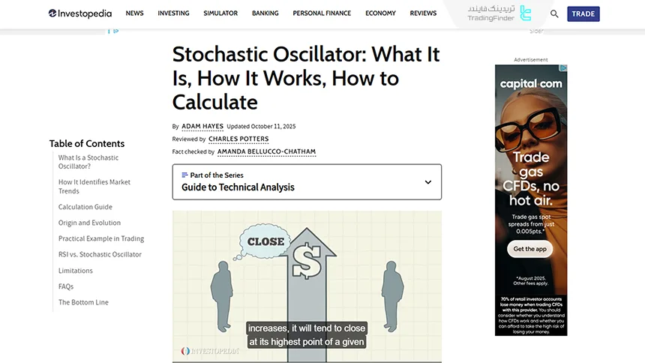Open author Adam Hayes link
Screen dimensions: 645x363
[202, 126]
